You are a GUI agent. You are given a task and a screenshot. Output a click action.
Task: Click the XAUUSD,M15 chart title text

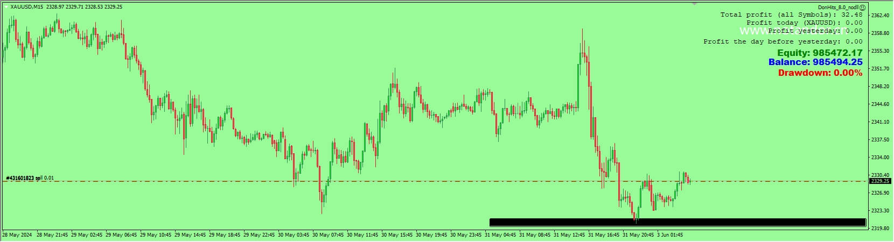[x=27, y=7]
